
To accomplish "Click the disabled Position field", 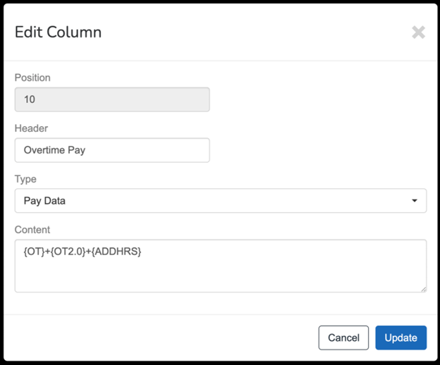I will (112, 99).
